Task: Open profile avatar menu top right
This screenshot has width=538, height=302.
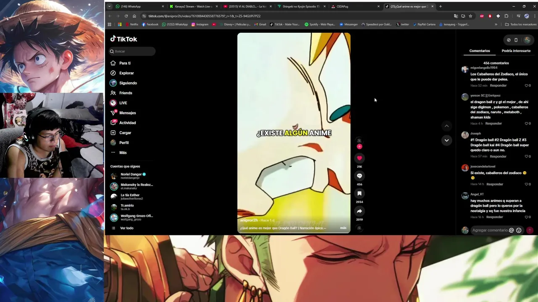Action: [x=527, y=40]
